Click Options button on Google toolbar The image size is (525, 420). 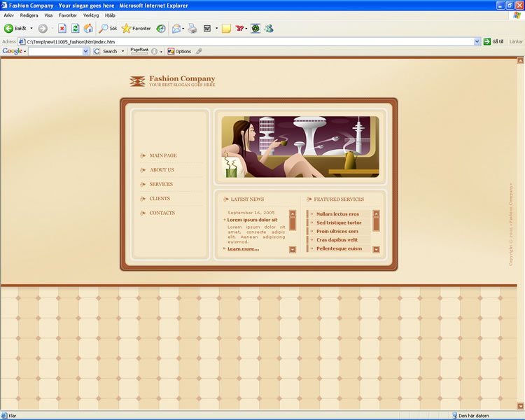(x=179, y=51)
